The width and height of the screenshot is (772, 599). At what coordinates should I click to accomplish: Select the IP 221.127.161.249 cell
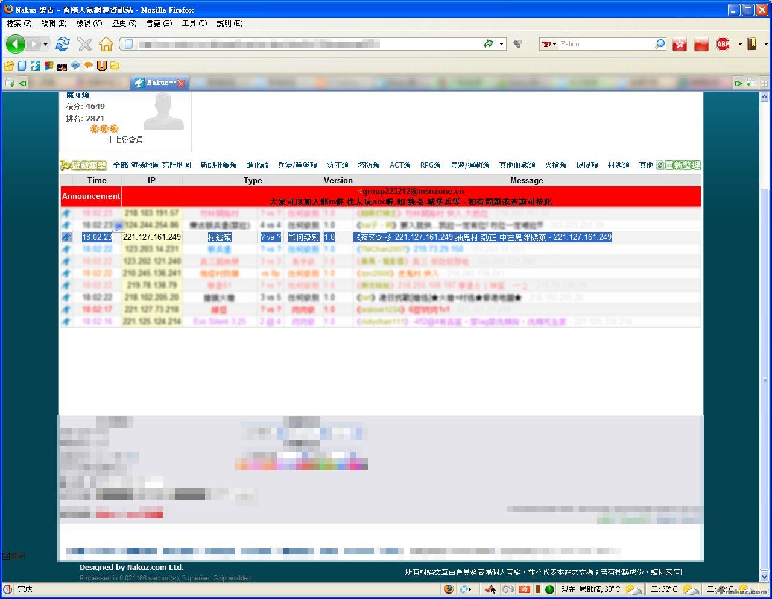point(152,237)
